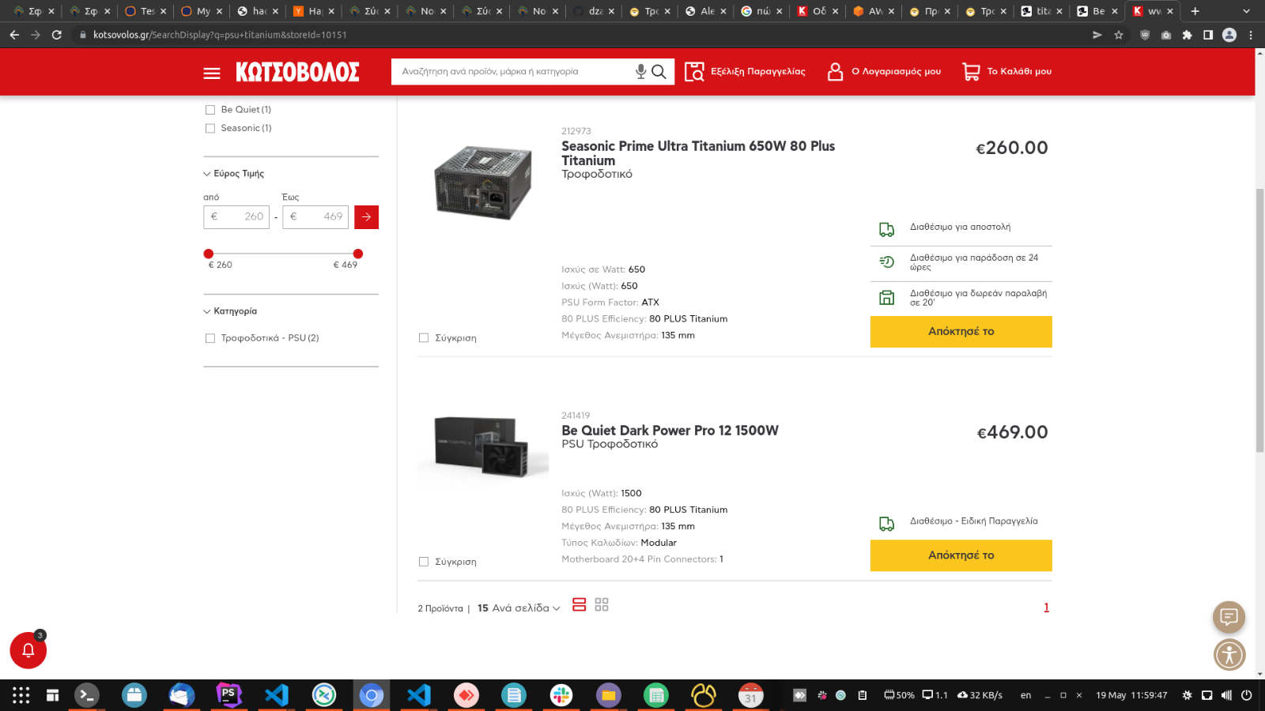1265x711 pixels.
Task: Click the store pickup icon for δωρεάν παραλαβή
Action: 887,298
